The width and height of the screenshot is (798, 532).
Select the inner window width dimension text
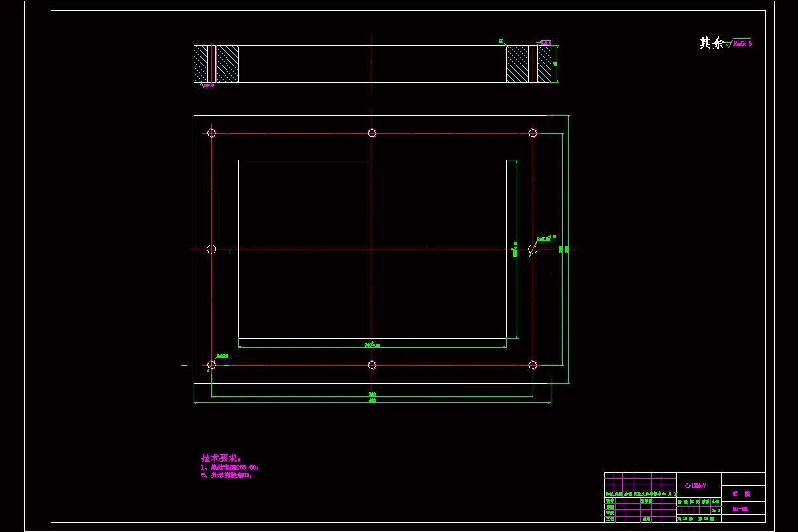(x=372, y=345)
